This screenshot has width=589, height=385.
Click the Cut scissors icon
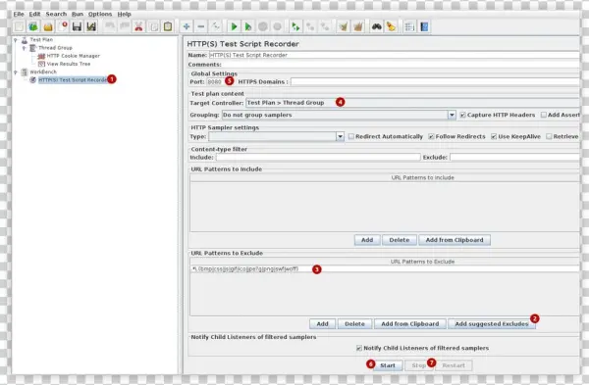coord(139,26)
